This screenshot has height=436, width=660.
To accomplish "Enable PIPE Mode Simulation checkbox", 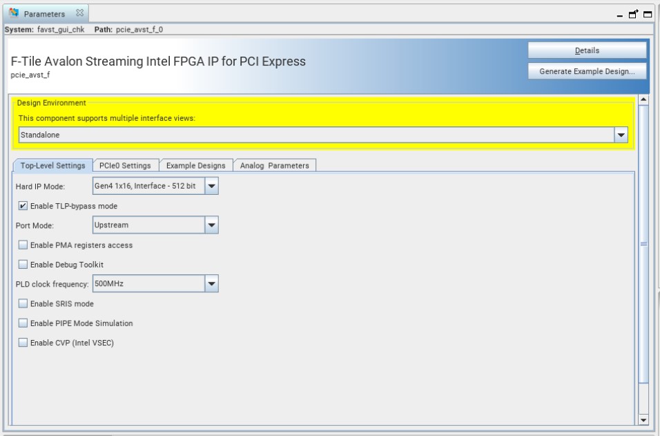I will click(x=23, y=323).
